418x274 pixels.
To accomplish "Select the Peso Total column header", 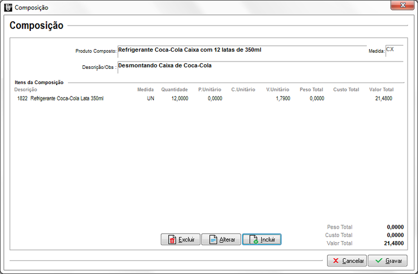I will tap(311, 90).
